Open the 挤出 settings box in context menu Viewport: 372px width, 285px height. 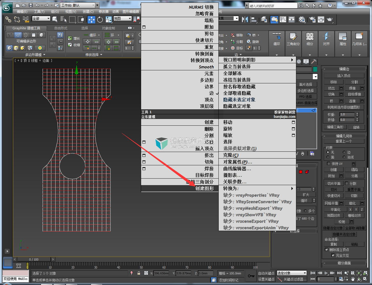click(144, 155)
